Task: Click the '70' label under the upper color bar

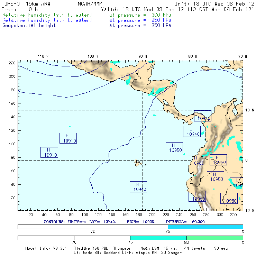Action: 93,231
